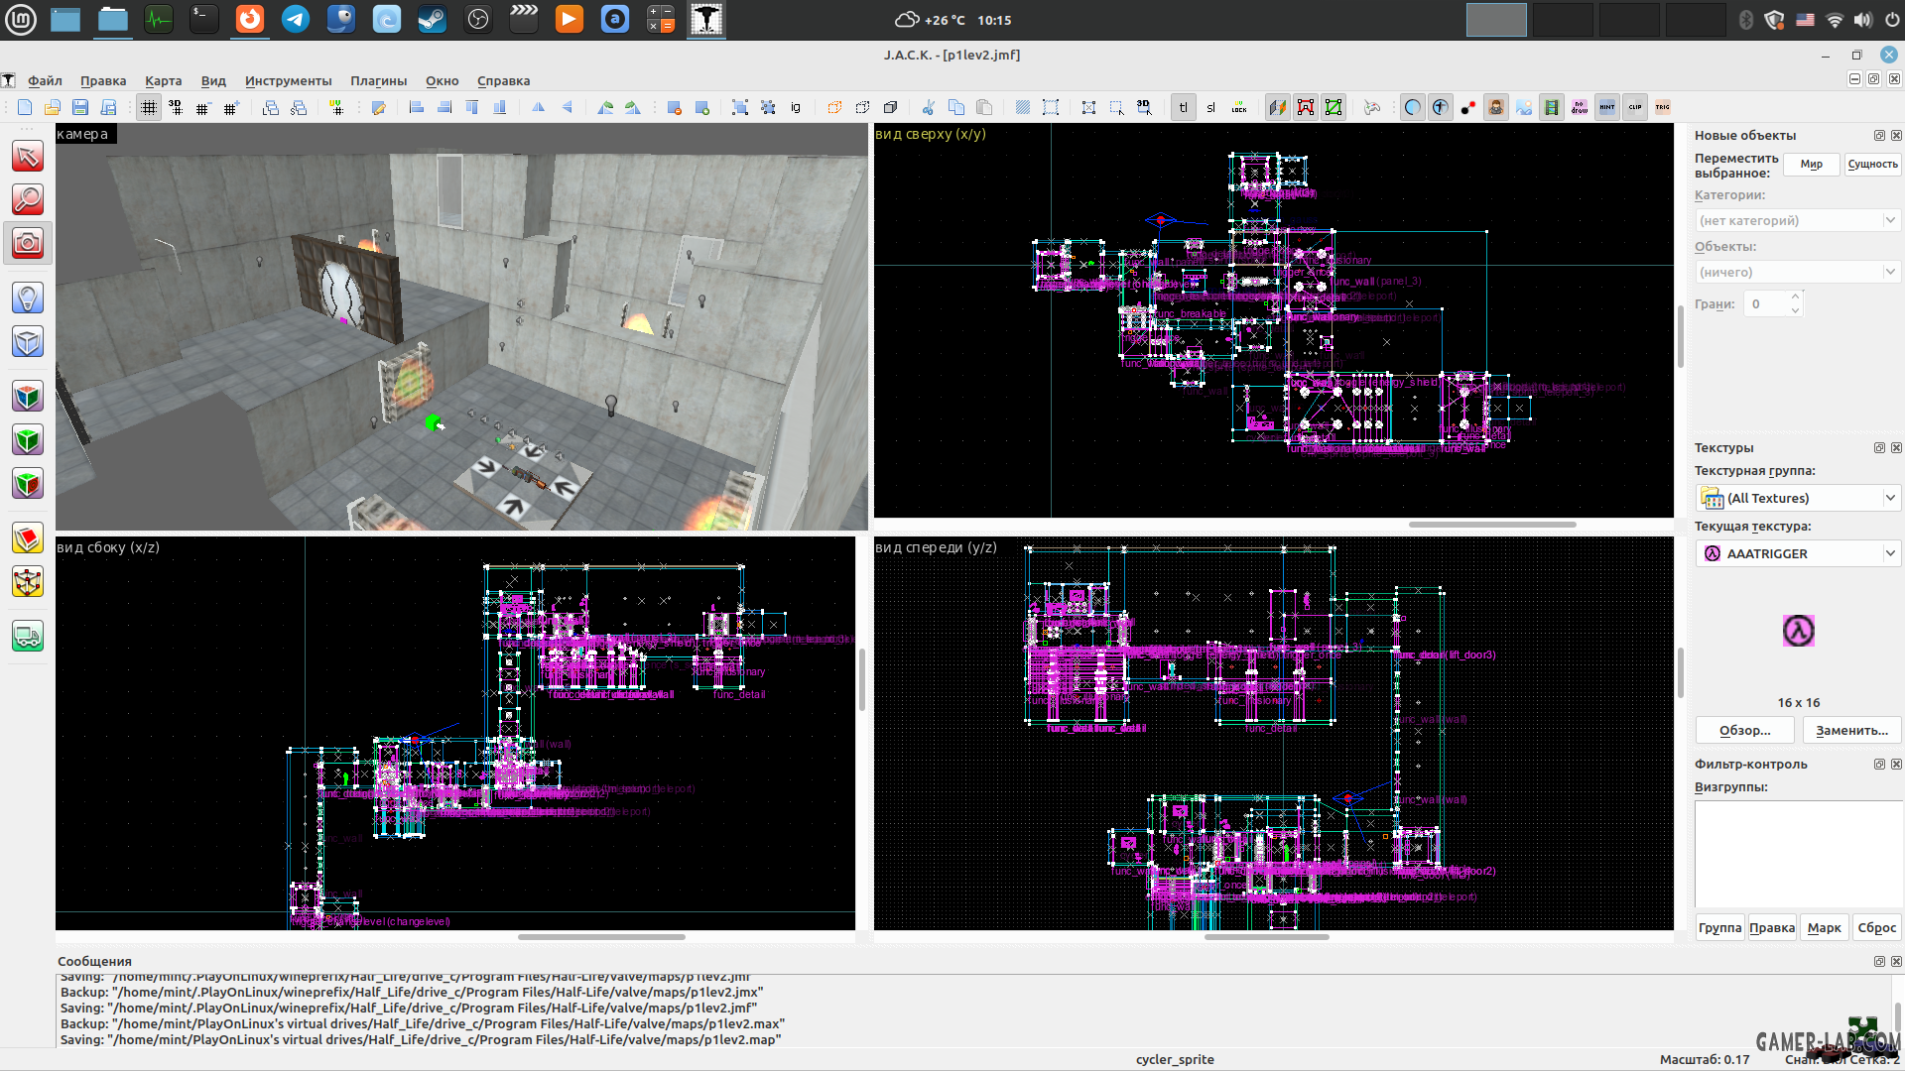The image size is (1905, 1071).
Task: Click the AAATRIGGER texture preview thumbnail
Action: [1798, 631]
